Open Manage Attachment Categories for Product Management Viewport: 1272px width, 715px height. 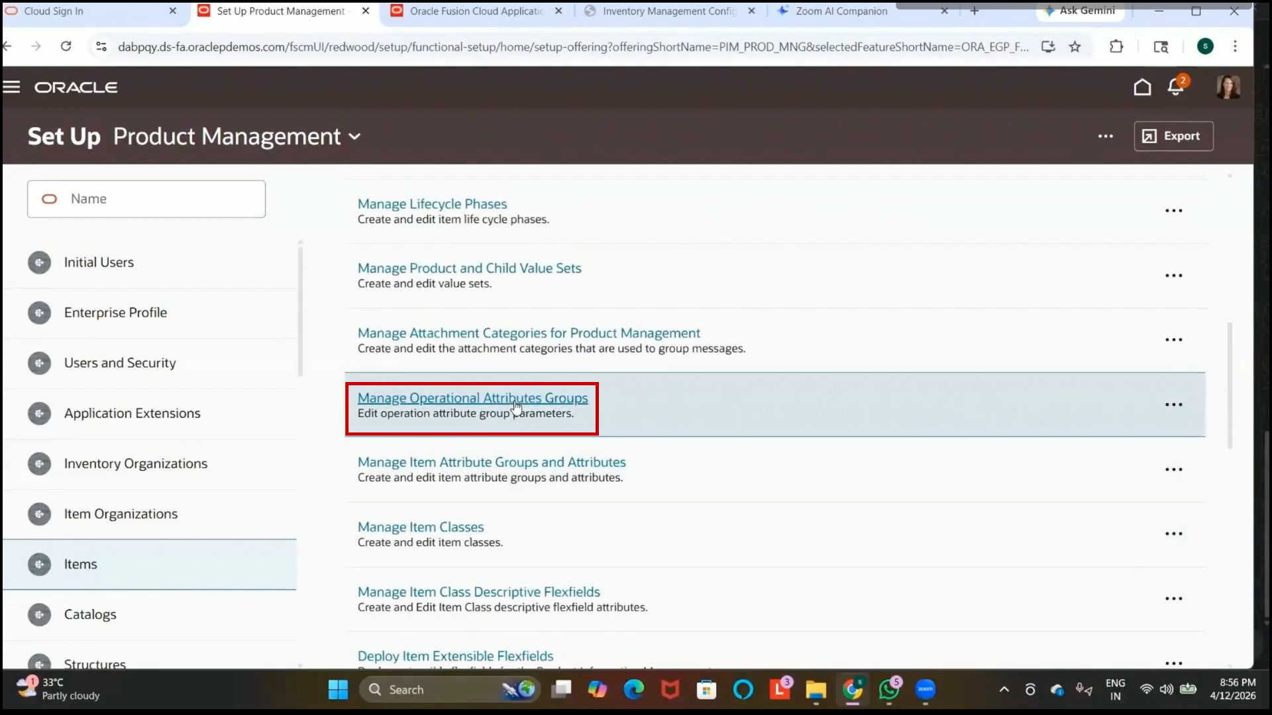(x=529, y=333)
